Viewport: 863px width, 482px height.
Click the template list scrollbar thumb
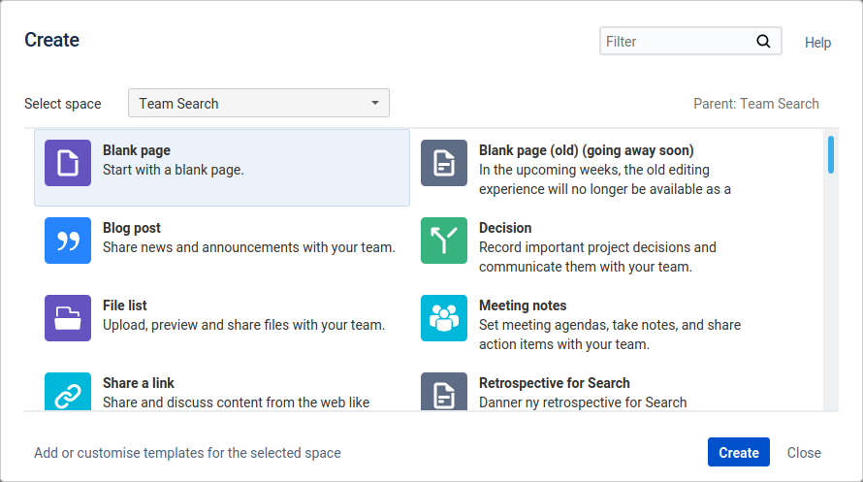click(831, 154)
